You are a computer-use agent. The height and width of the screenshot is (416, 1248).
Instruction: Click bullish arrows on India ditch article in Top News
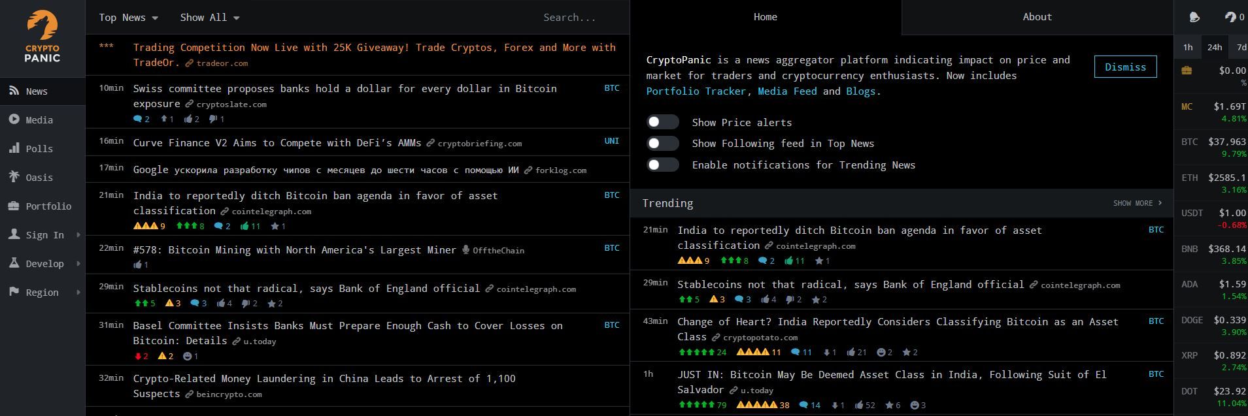tap(190, 226)
